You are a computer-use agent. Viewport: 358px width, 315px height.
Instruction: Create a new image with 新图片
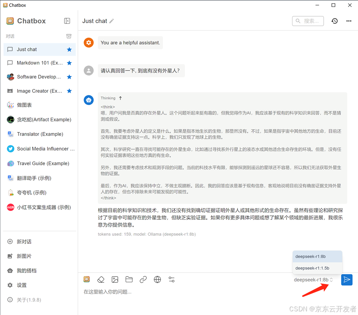coord(40,256)
